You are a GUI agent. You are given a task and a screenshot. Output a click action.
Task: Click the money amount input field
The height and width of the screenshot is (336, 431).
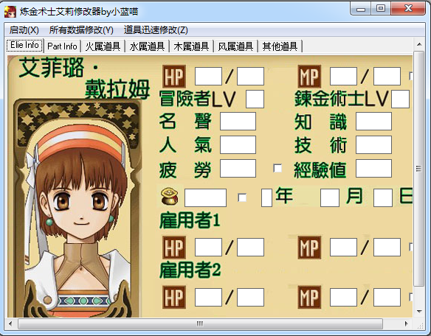point(205,197)
